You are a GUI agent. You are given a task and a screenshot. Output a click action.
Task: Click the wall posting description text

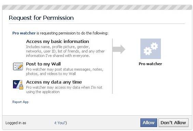[x=65, y=72]
